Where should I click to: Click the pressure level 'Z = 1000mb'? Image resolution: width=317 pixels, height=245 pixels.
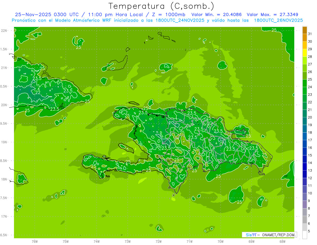pos(168,15)
